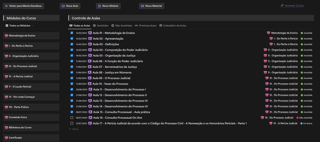Check the Aula 16 checkbox

click(x=72, y=118)
